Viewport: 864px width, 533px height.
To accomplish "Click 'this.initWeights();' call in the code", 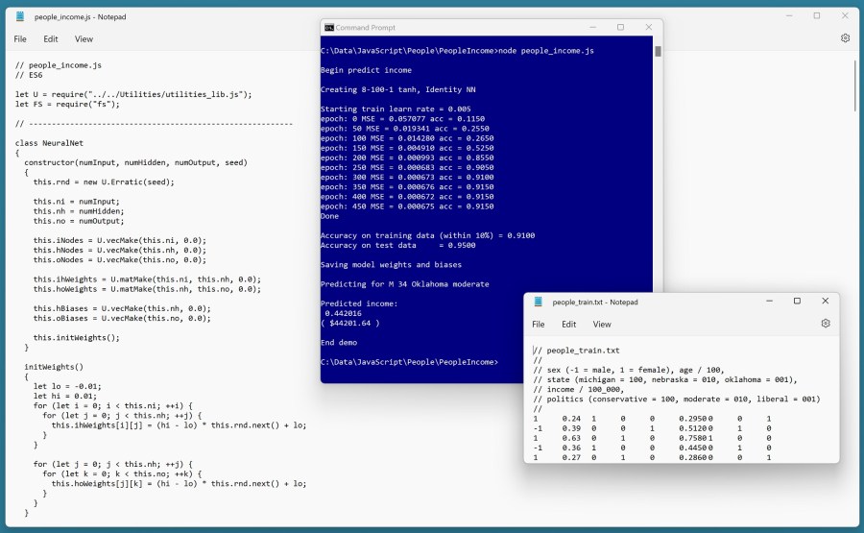I will (76, 338).
